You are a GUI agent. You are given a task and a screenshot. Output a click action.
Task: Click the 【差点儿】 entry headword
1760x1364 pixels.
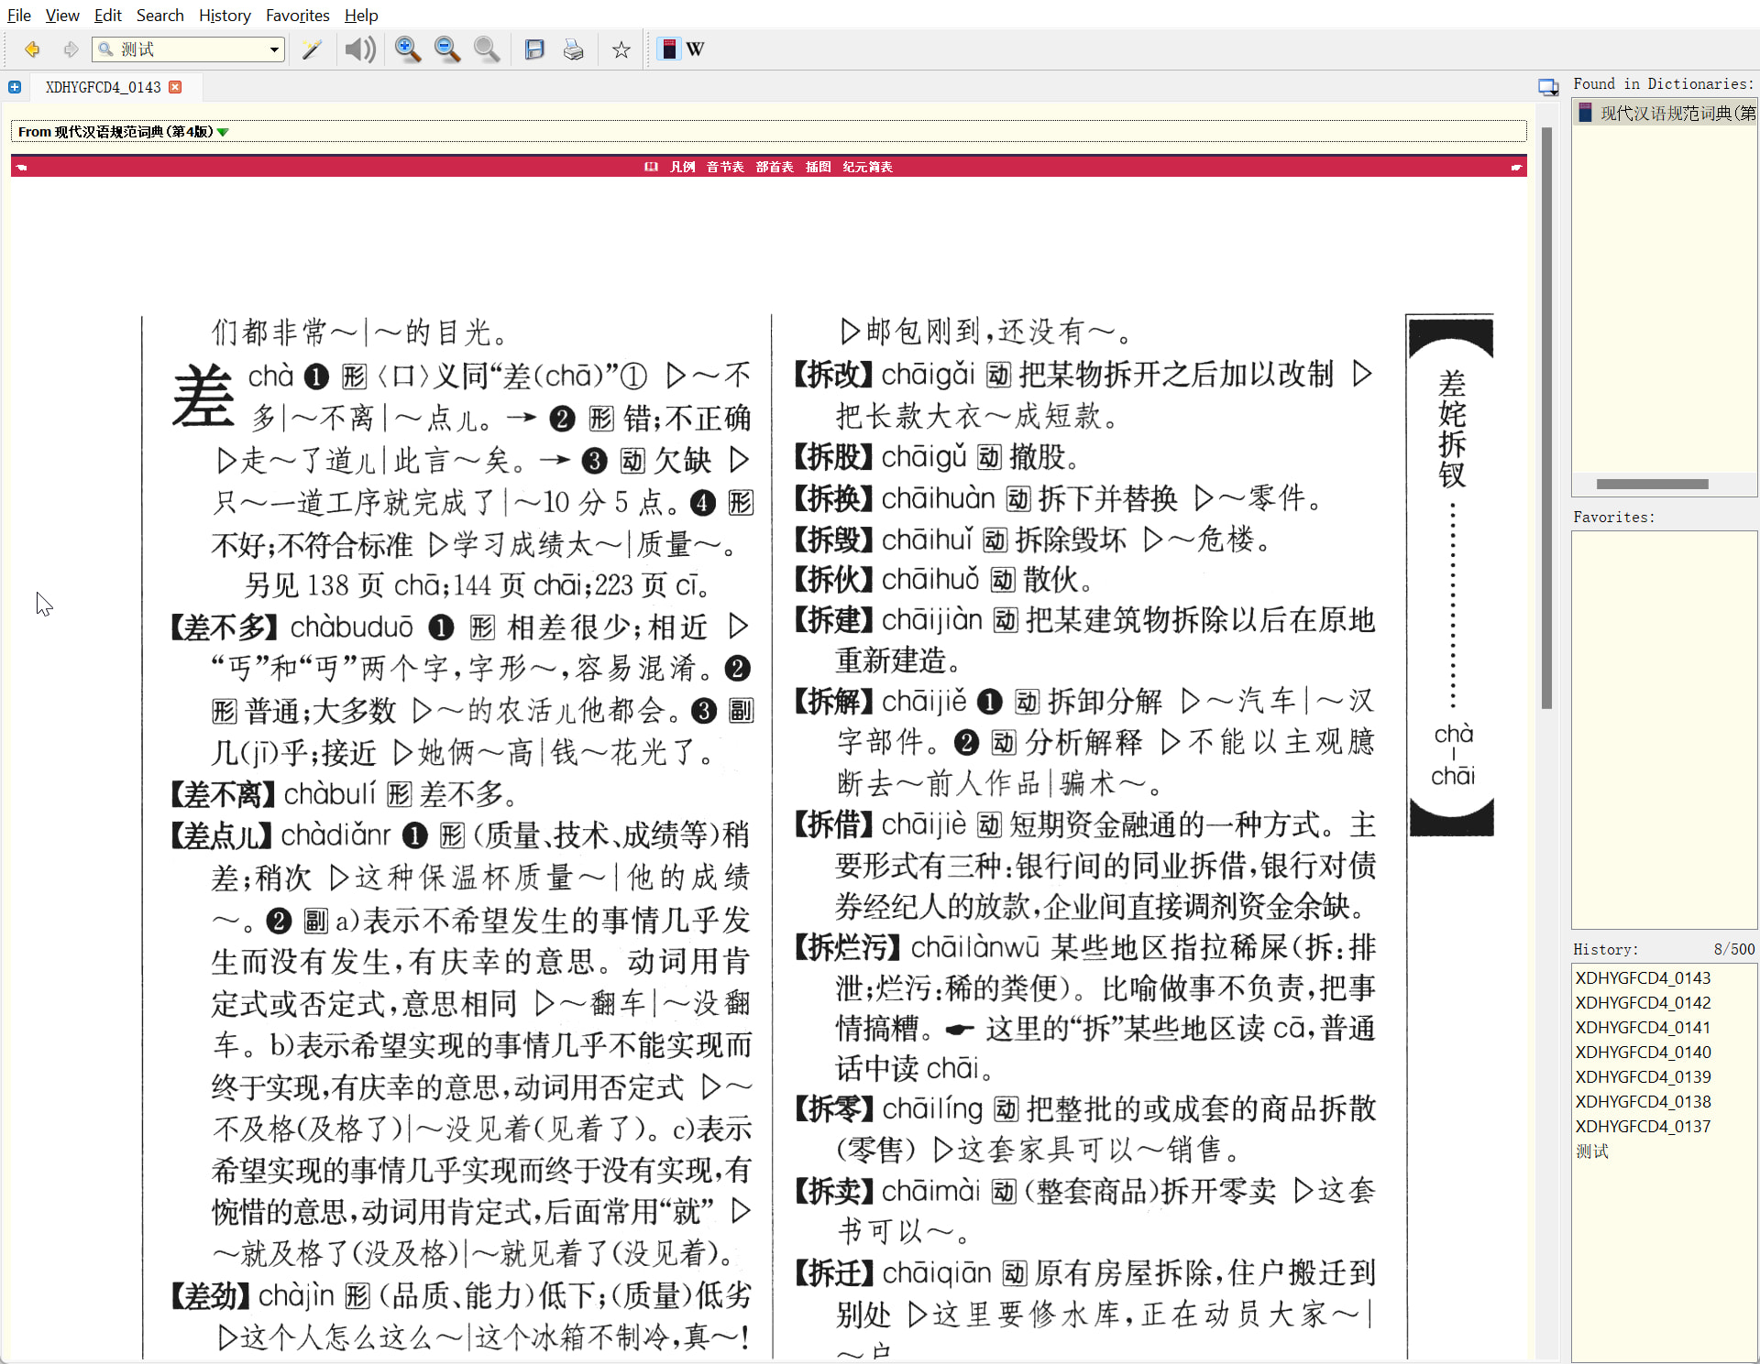coord(221,835)
